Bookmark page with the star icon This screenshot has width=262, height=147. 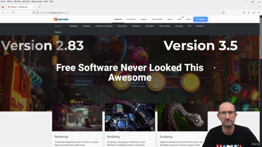(x=224, y=13)
